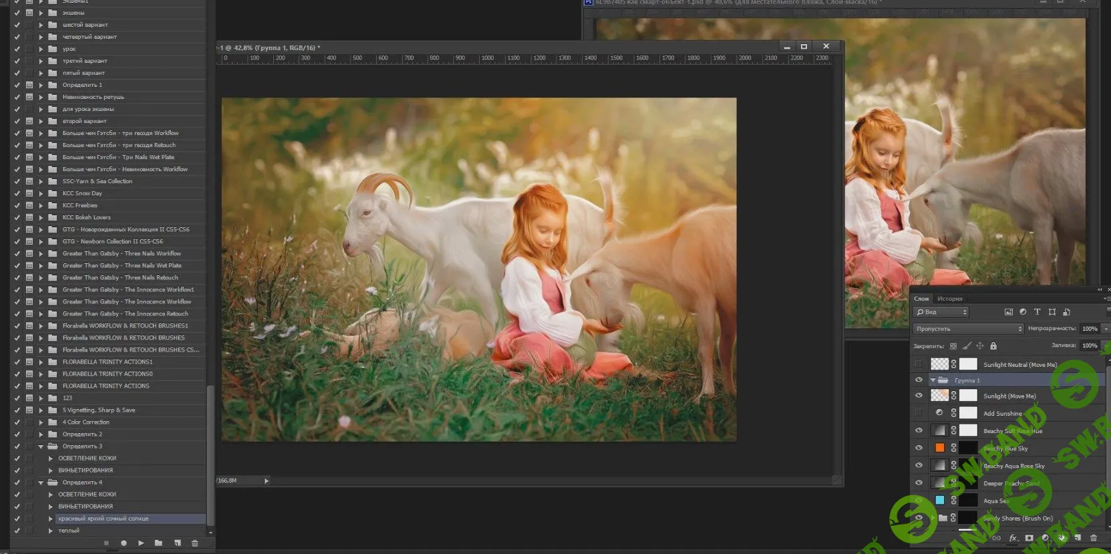This screenshot has width=1111, height=554.
Task: Click the lock image pixels brush icon
Action: point(967,346)
